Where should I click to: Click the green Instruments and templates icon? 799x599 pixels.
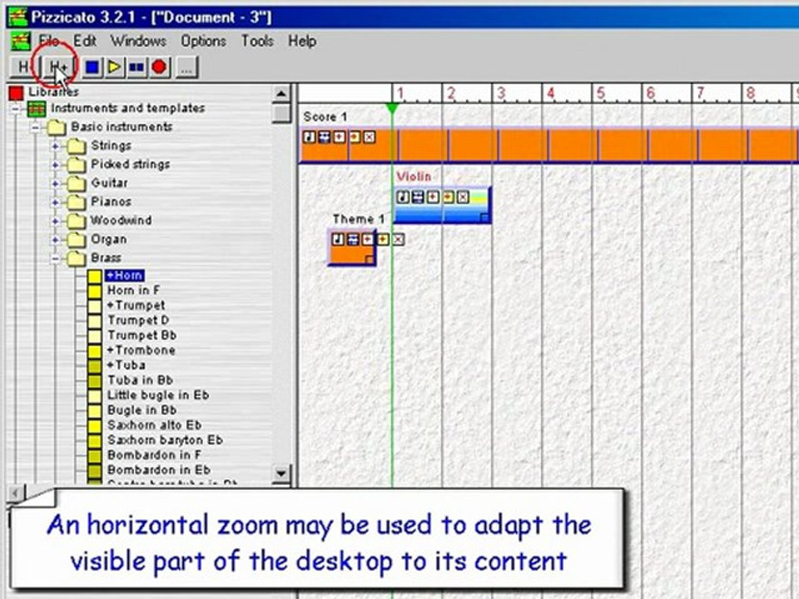point(36,109)
